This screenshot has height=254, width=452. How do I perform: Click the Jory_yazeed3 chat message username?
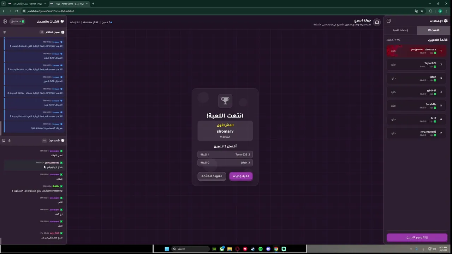tap(52, 163)
